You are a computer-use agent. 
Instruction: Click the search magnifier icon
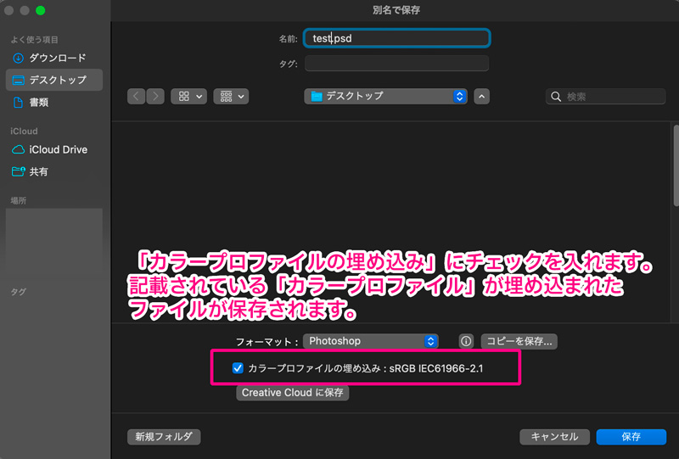click(x=557, y=97)
